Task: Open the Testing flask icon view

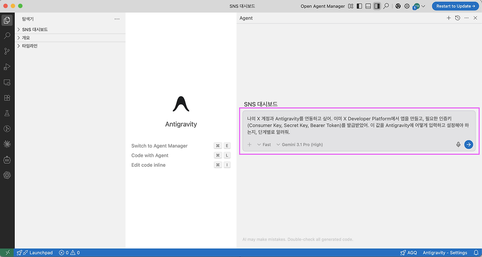Action: (7, 113)
